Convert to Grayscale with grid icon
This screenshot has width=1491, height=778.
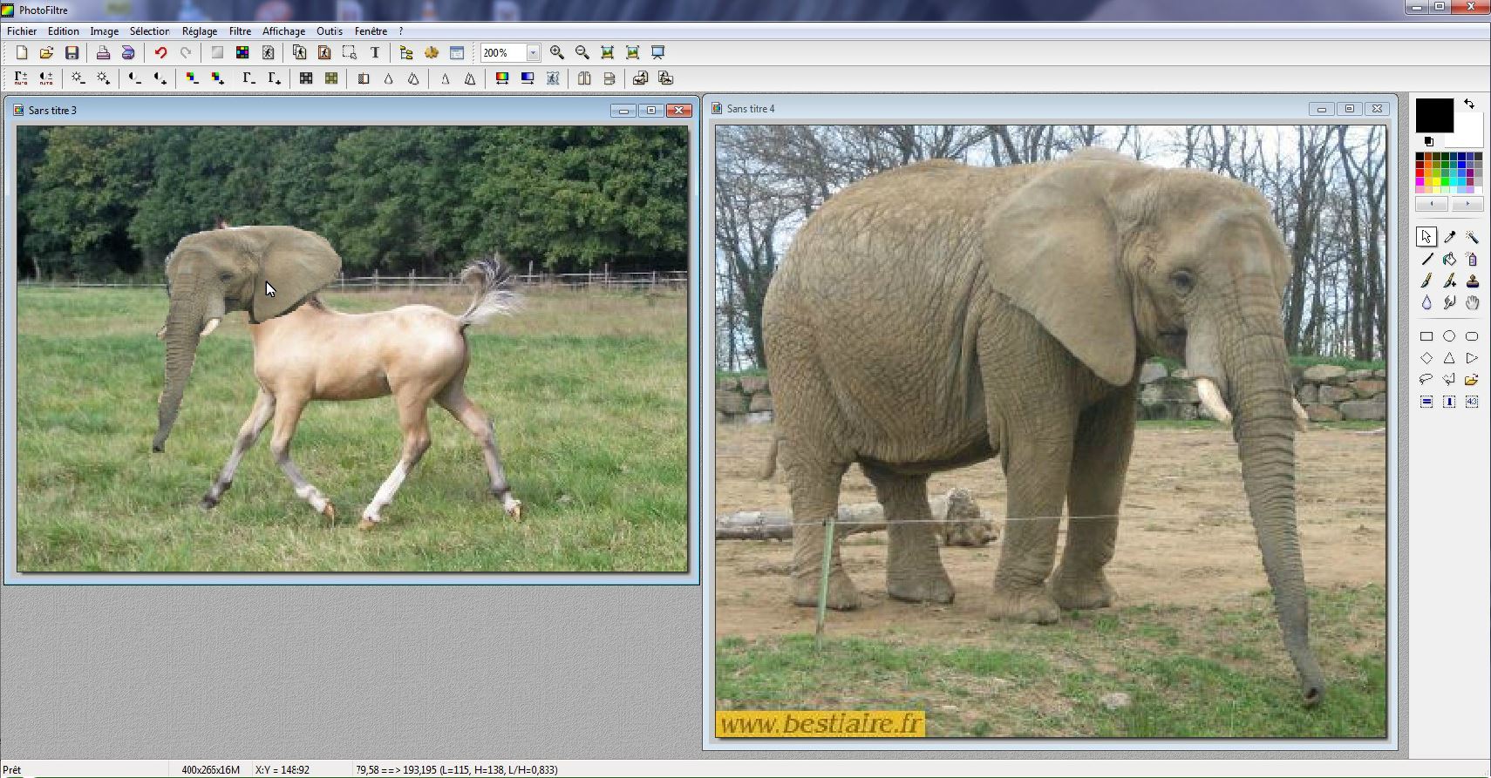(x=306, y=78)
